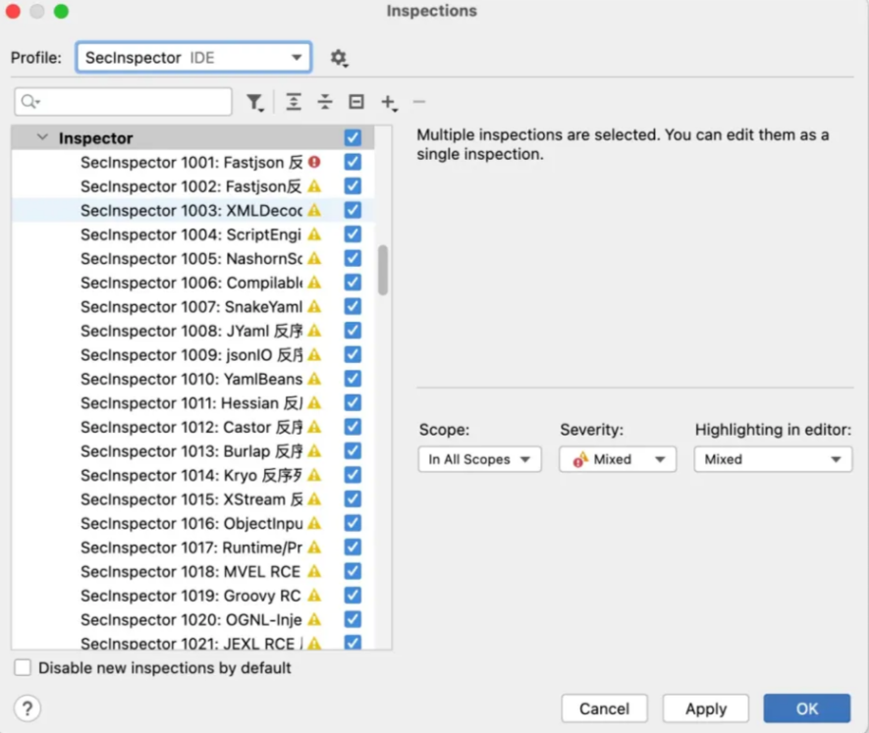
Task: Disable SecInspector 1004 ScriptEngine inspection
Action: pyautogui.click(x=353, y=235)
